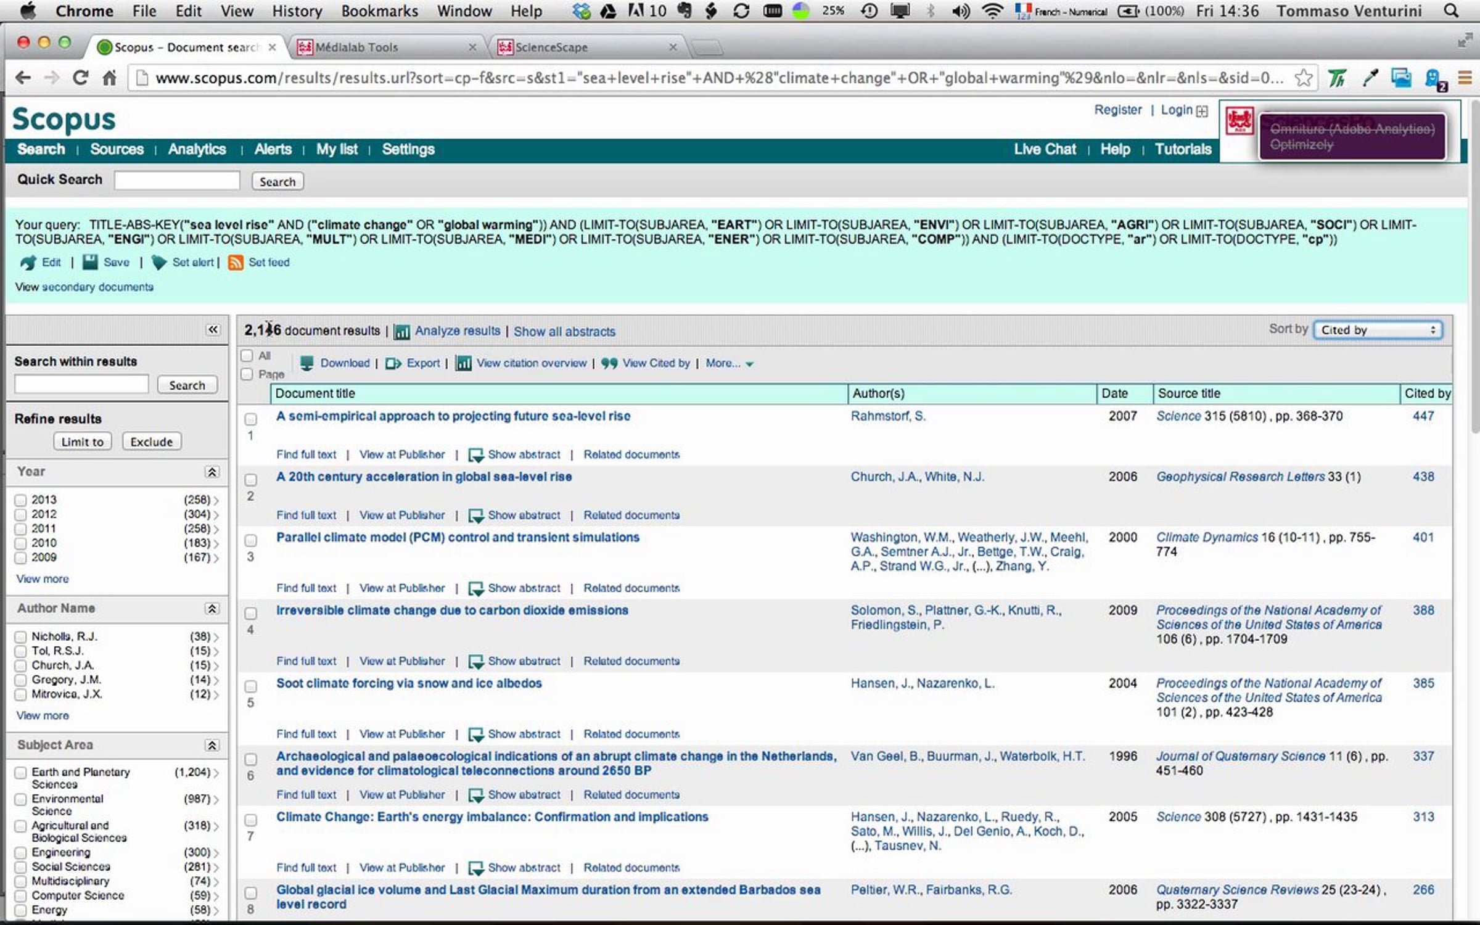Click the Set alert tag icon
1480x925 pixels.
pos(159,263)
